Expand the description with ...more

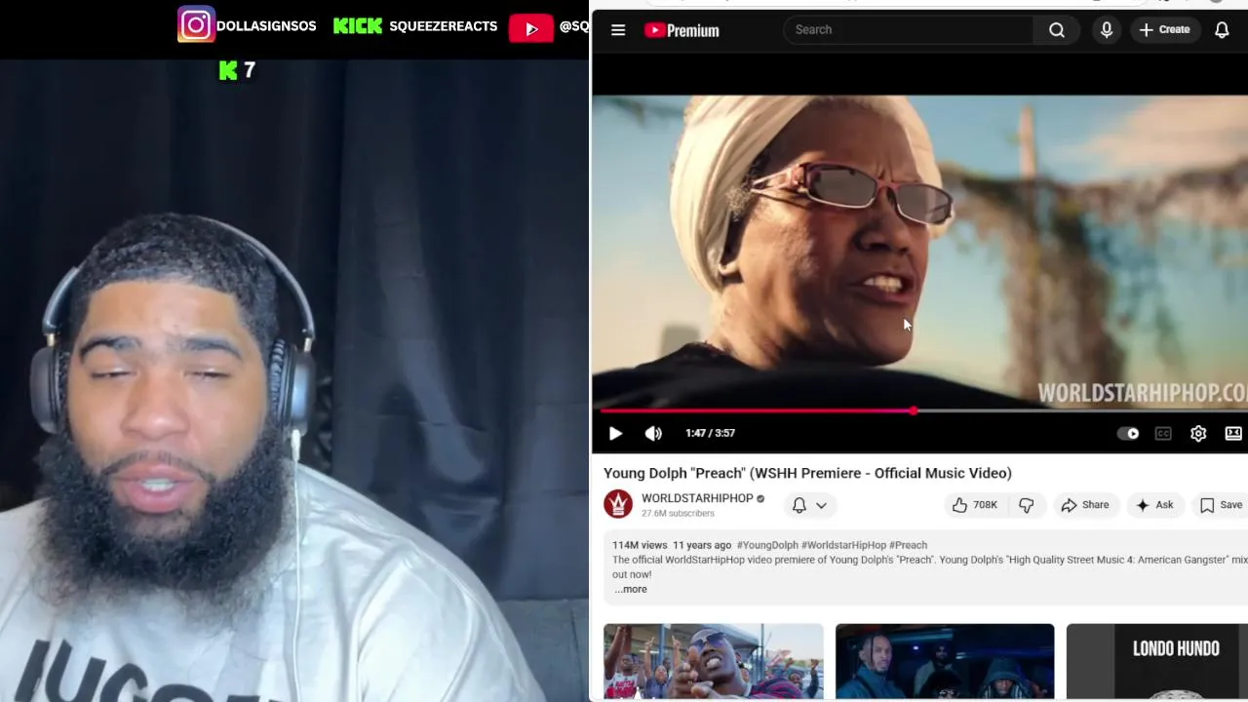point(631,589)
